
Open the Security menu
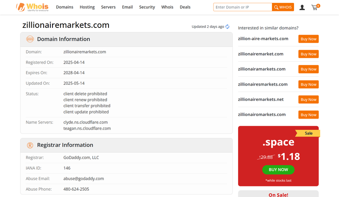[147, 7]
